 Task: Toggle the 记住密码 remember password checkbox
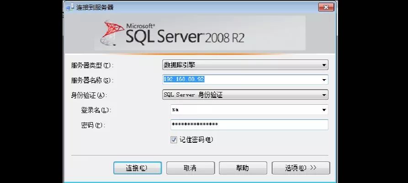tap(174, 140)
